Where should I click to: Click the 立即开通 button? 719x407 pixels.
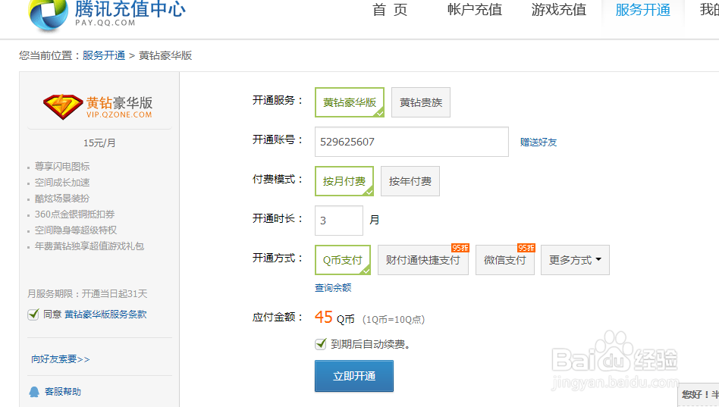(354, 376)
